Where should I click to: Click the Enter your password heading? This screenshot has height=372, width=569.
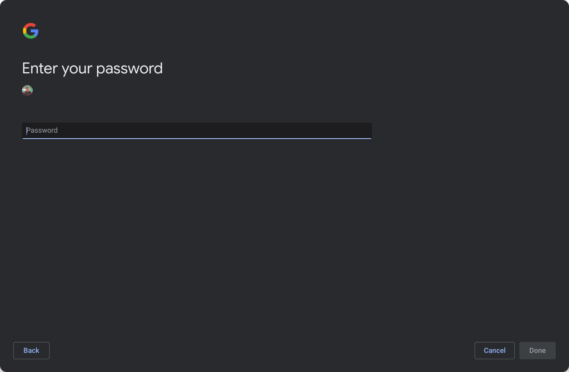pyautogui.click(x=92, y=68)
